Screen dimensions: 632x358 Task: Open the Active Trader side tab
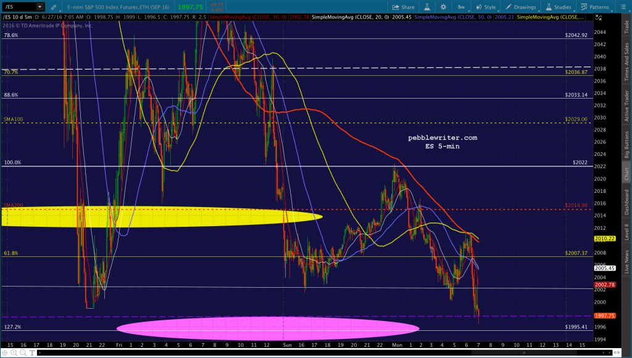(626, 106)
